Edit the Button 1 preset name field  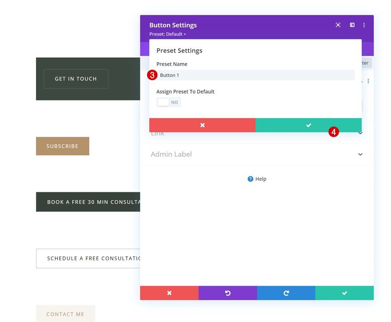[222, 75]
